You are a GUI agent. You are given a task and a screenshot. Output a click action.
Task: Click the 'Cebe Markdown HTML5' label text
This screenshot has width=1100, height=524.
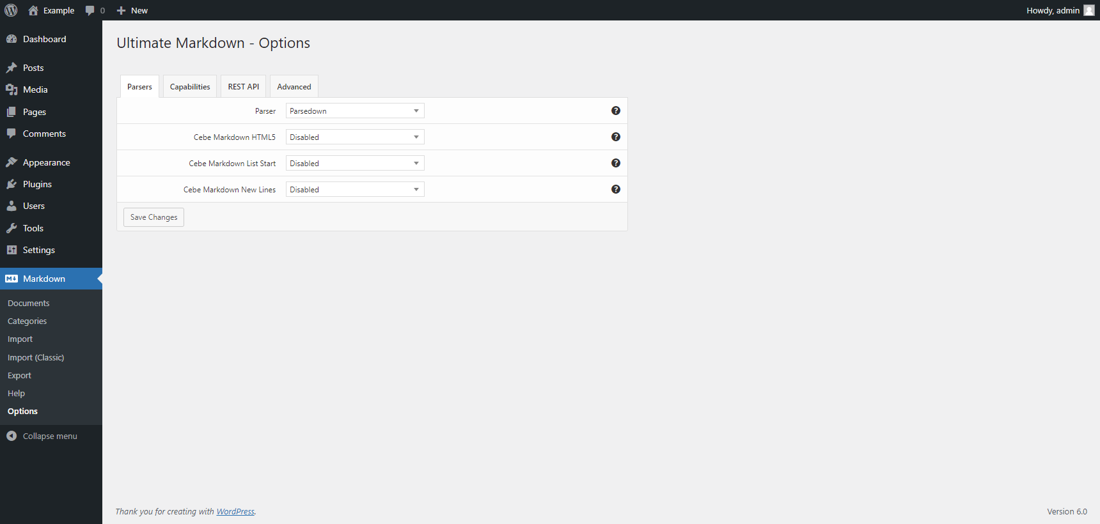[x=235, y=137]
